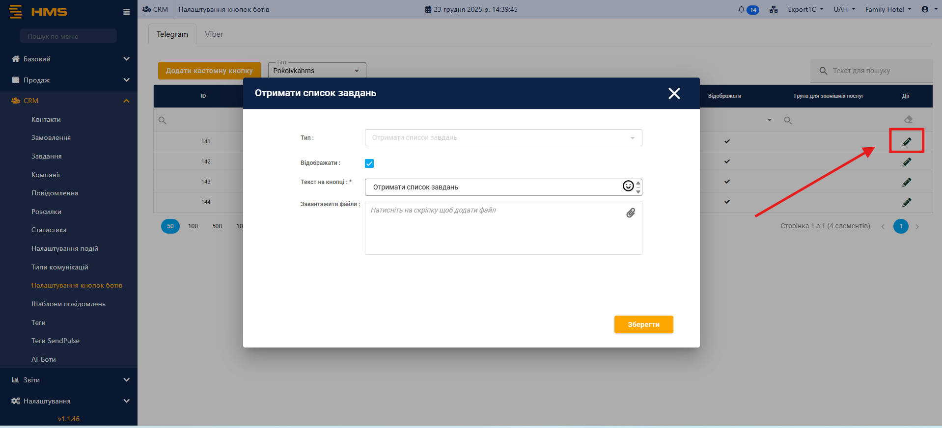Click the Текст на кнопці input field
The image size is (942, 428).
(494, 187)
